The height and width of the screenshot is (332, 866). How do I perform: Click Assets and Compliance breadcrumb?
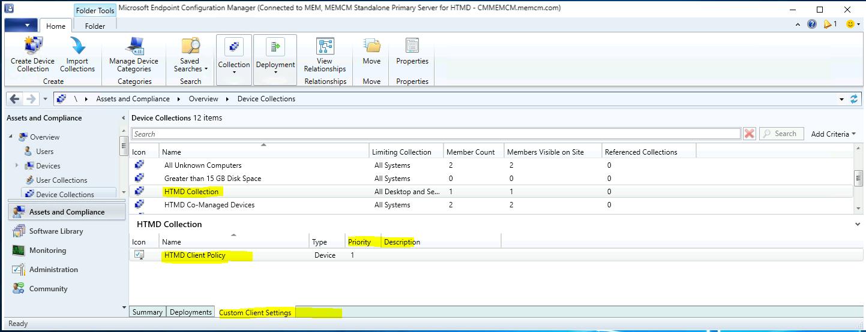[133, 99]
